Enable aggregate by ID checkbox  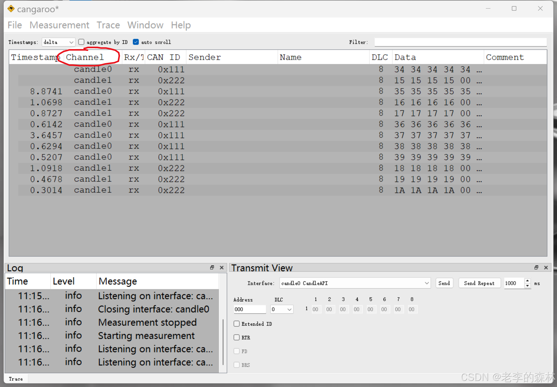tap(81, 42)
